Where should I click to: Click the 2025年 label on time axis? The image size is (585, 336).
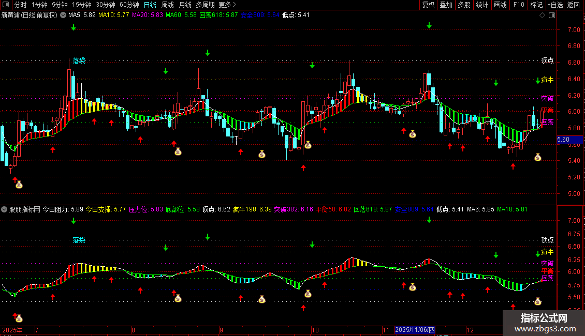(12, 330)
